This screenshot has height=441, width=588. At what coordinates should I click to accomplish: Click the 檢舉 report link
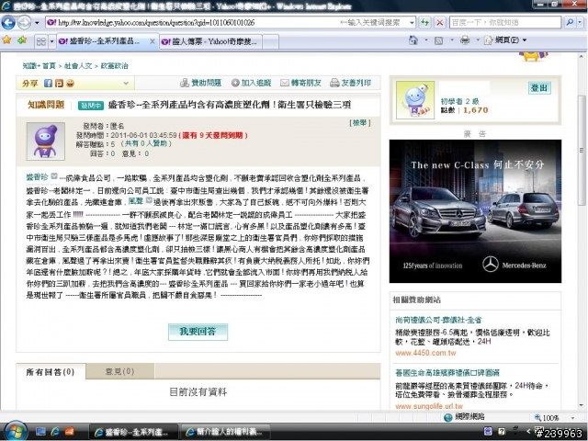coord(360,122)
